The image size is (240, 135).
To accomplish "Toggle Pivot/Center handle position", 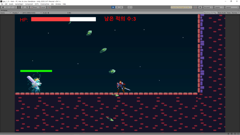I will tap(34, 7).
